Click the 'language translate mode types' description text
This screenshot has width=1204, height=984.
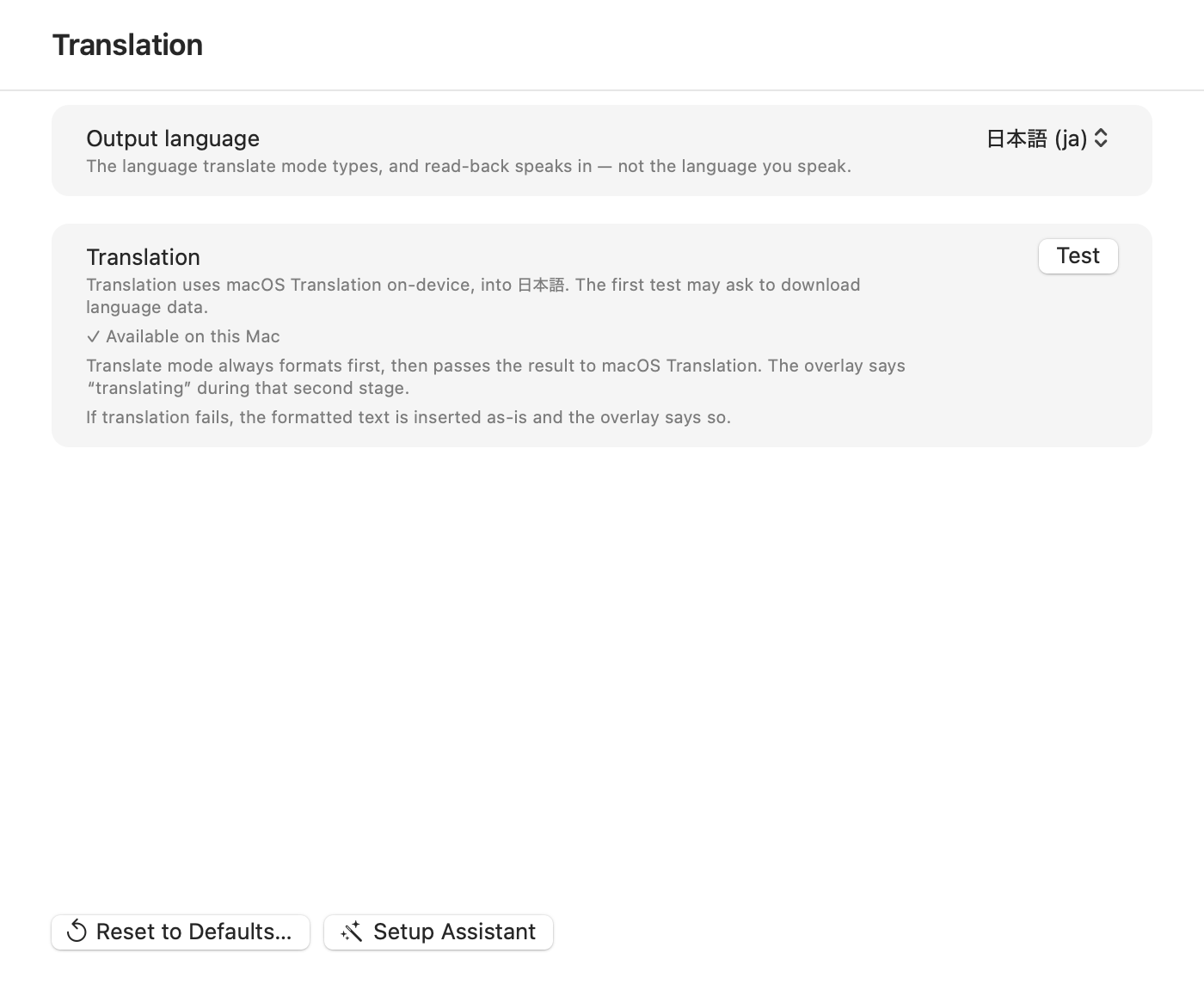[469, 166]
